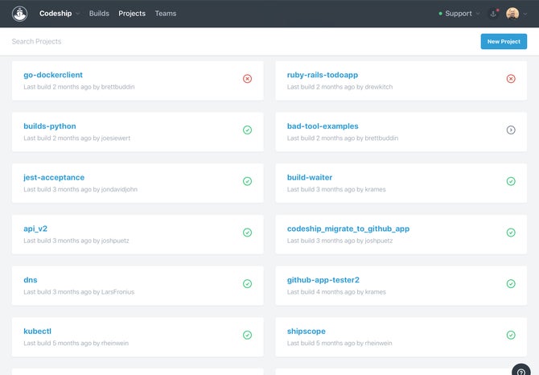Open the Teams tab

tap(166, 14)
